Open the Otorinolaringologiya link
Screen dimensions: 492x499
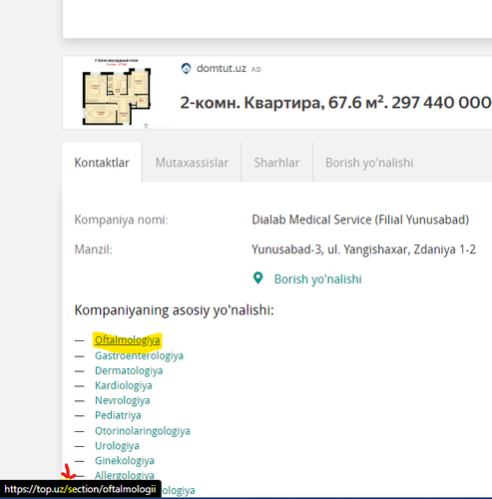(x=143, y=431)
